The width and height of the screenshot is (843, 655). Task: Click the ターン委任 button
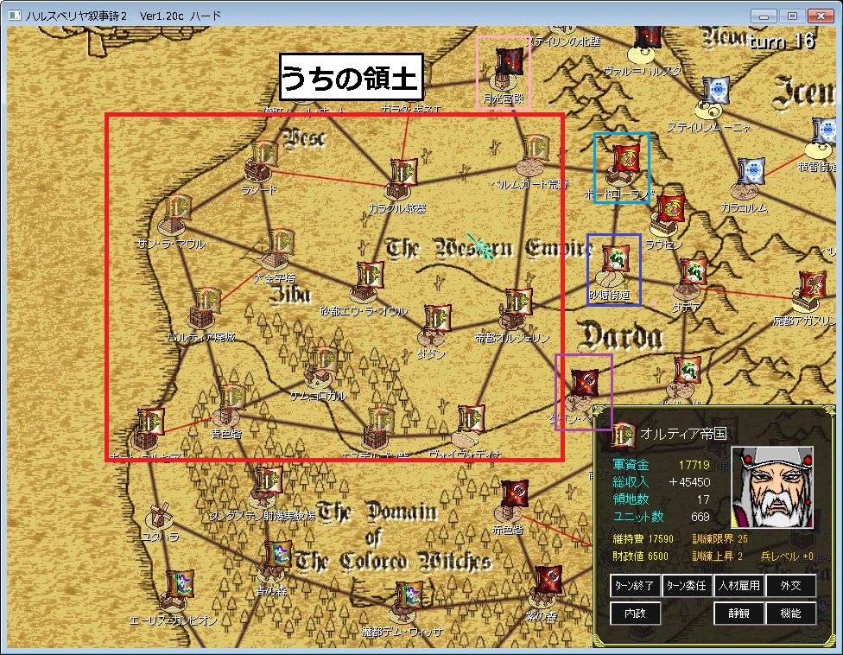coord(687,586)
